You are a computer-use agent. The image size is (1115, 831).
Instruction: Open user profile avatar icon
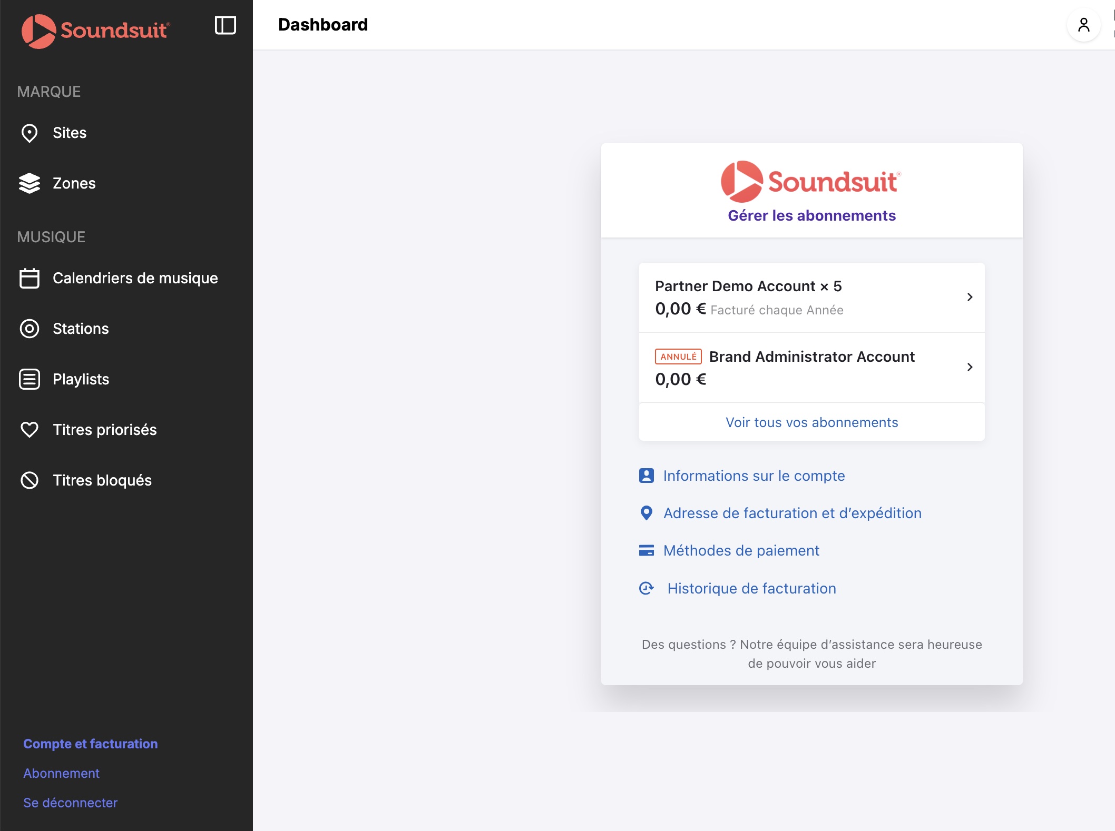pos(1083,25)
